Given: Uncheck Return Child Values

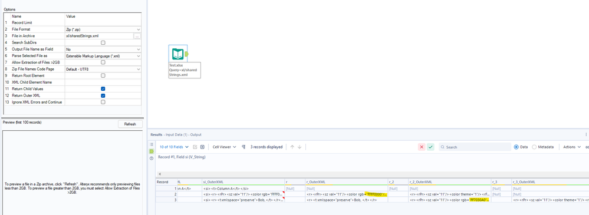Looking at the screenshot, I should pos(103,89).
